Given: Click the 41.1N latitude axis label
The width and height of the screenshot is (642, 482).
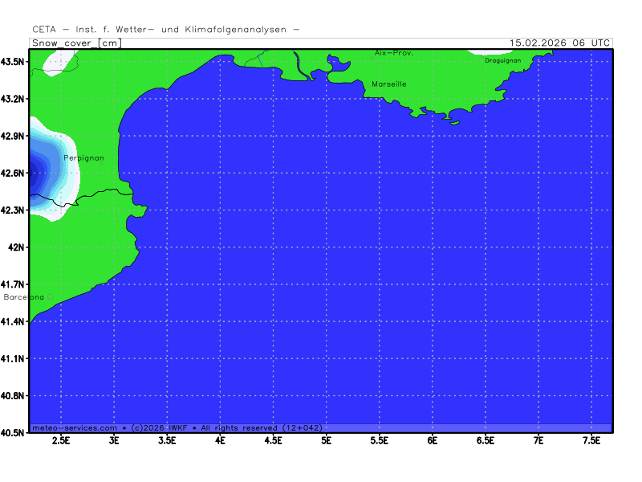Looking at the screenshot, I should coord(14,358).
